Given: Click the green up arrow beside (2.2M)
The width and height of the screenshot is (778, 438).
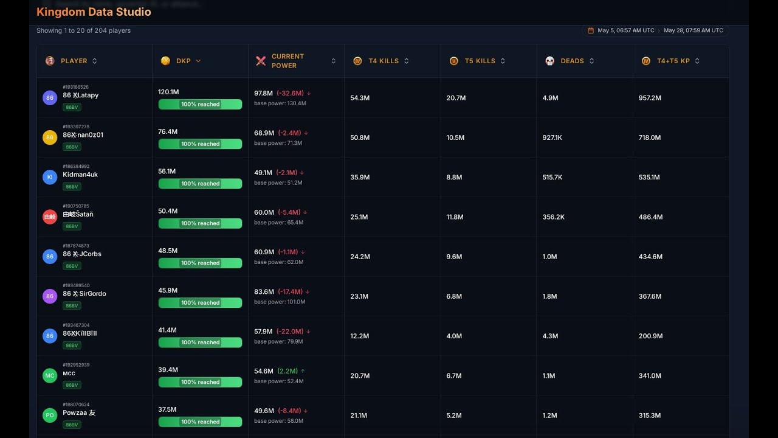Looking at the screenshot, I should (x=303, y=371).
